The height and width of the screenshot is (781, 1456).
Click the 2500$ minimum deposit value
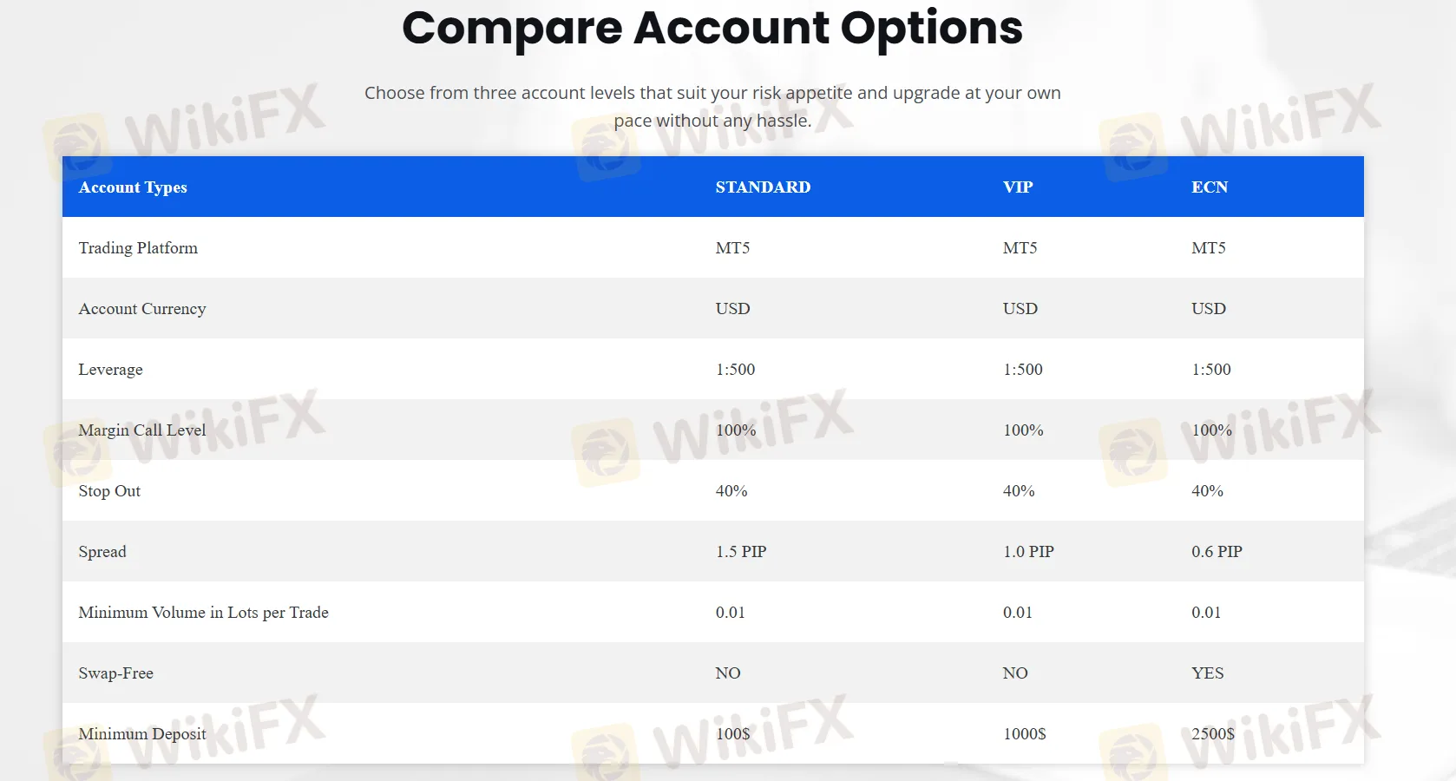click(1212, 734)
